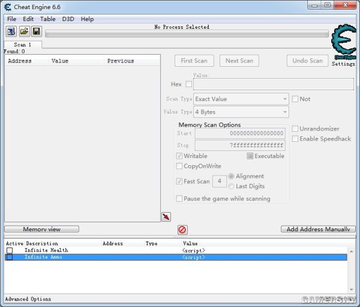
Task: Select the Alignment radio button
Action: click(231, 176)
